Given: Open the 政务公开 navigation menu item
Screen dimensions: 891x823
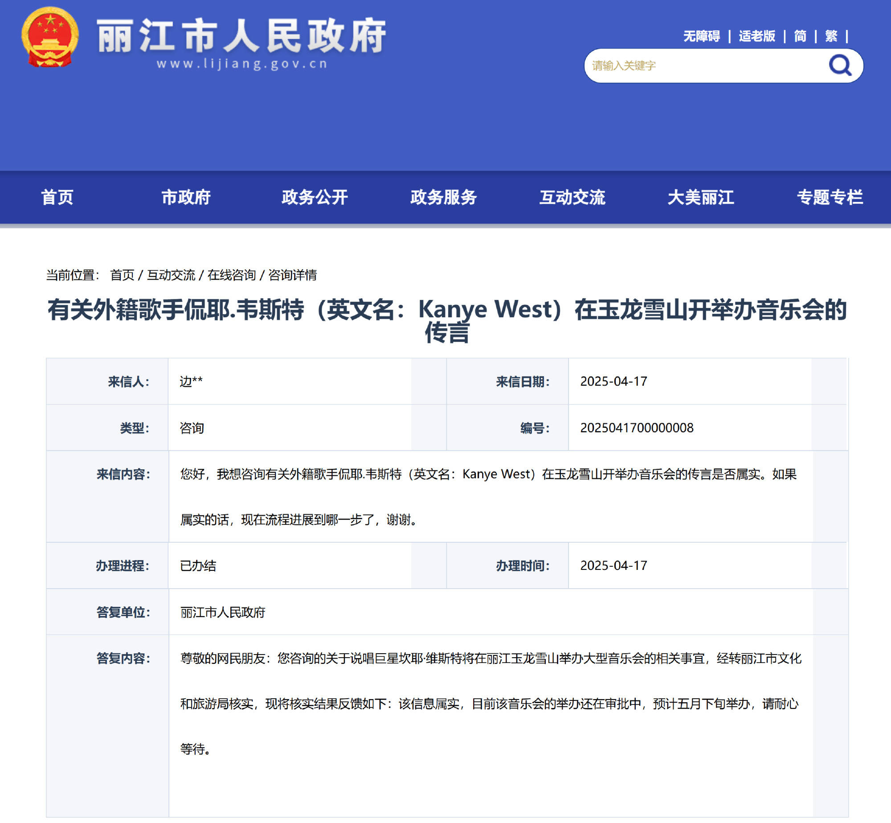Looking at the screenshot, I should [x=315, y=197].
